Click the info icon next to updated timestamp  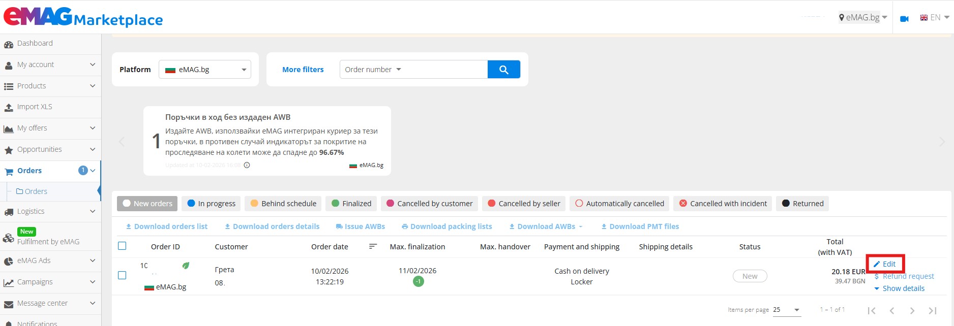pyautogui.click(x=247, y=165)
